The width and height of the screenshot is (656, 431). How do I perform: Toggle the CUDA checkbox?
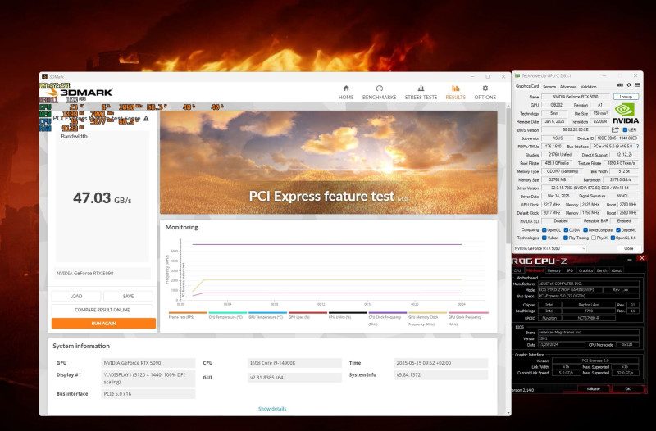pos(566,230)
